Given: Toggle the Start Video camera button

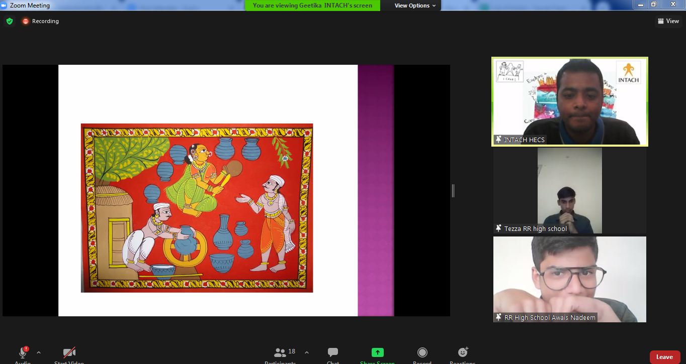Looking at the screenshot, I should (69, 355).
